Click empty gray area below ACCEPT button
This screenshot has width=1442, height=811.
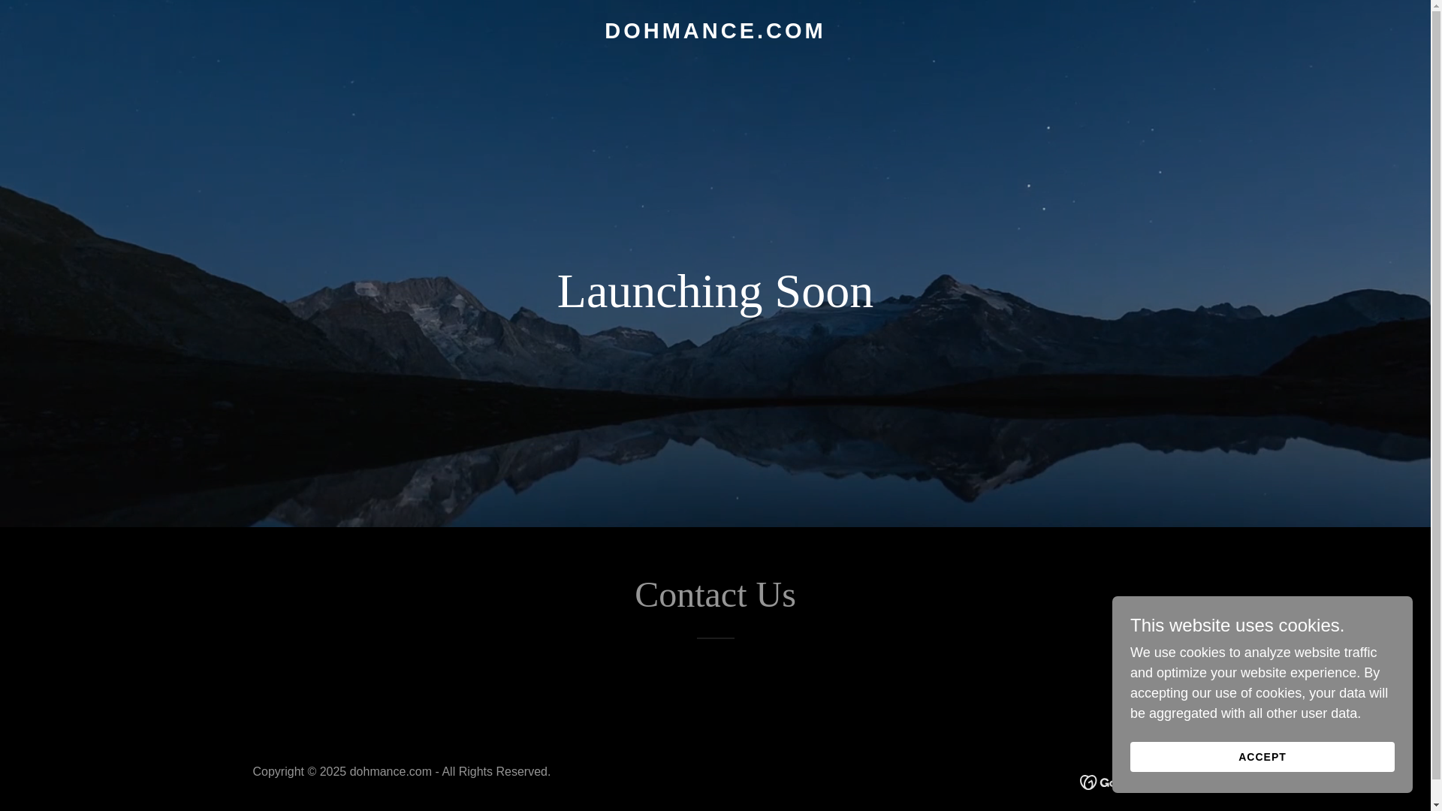point(1262,782)
